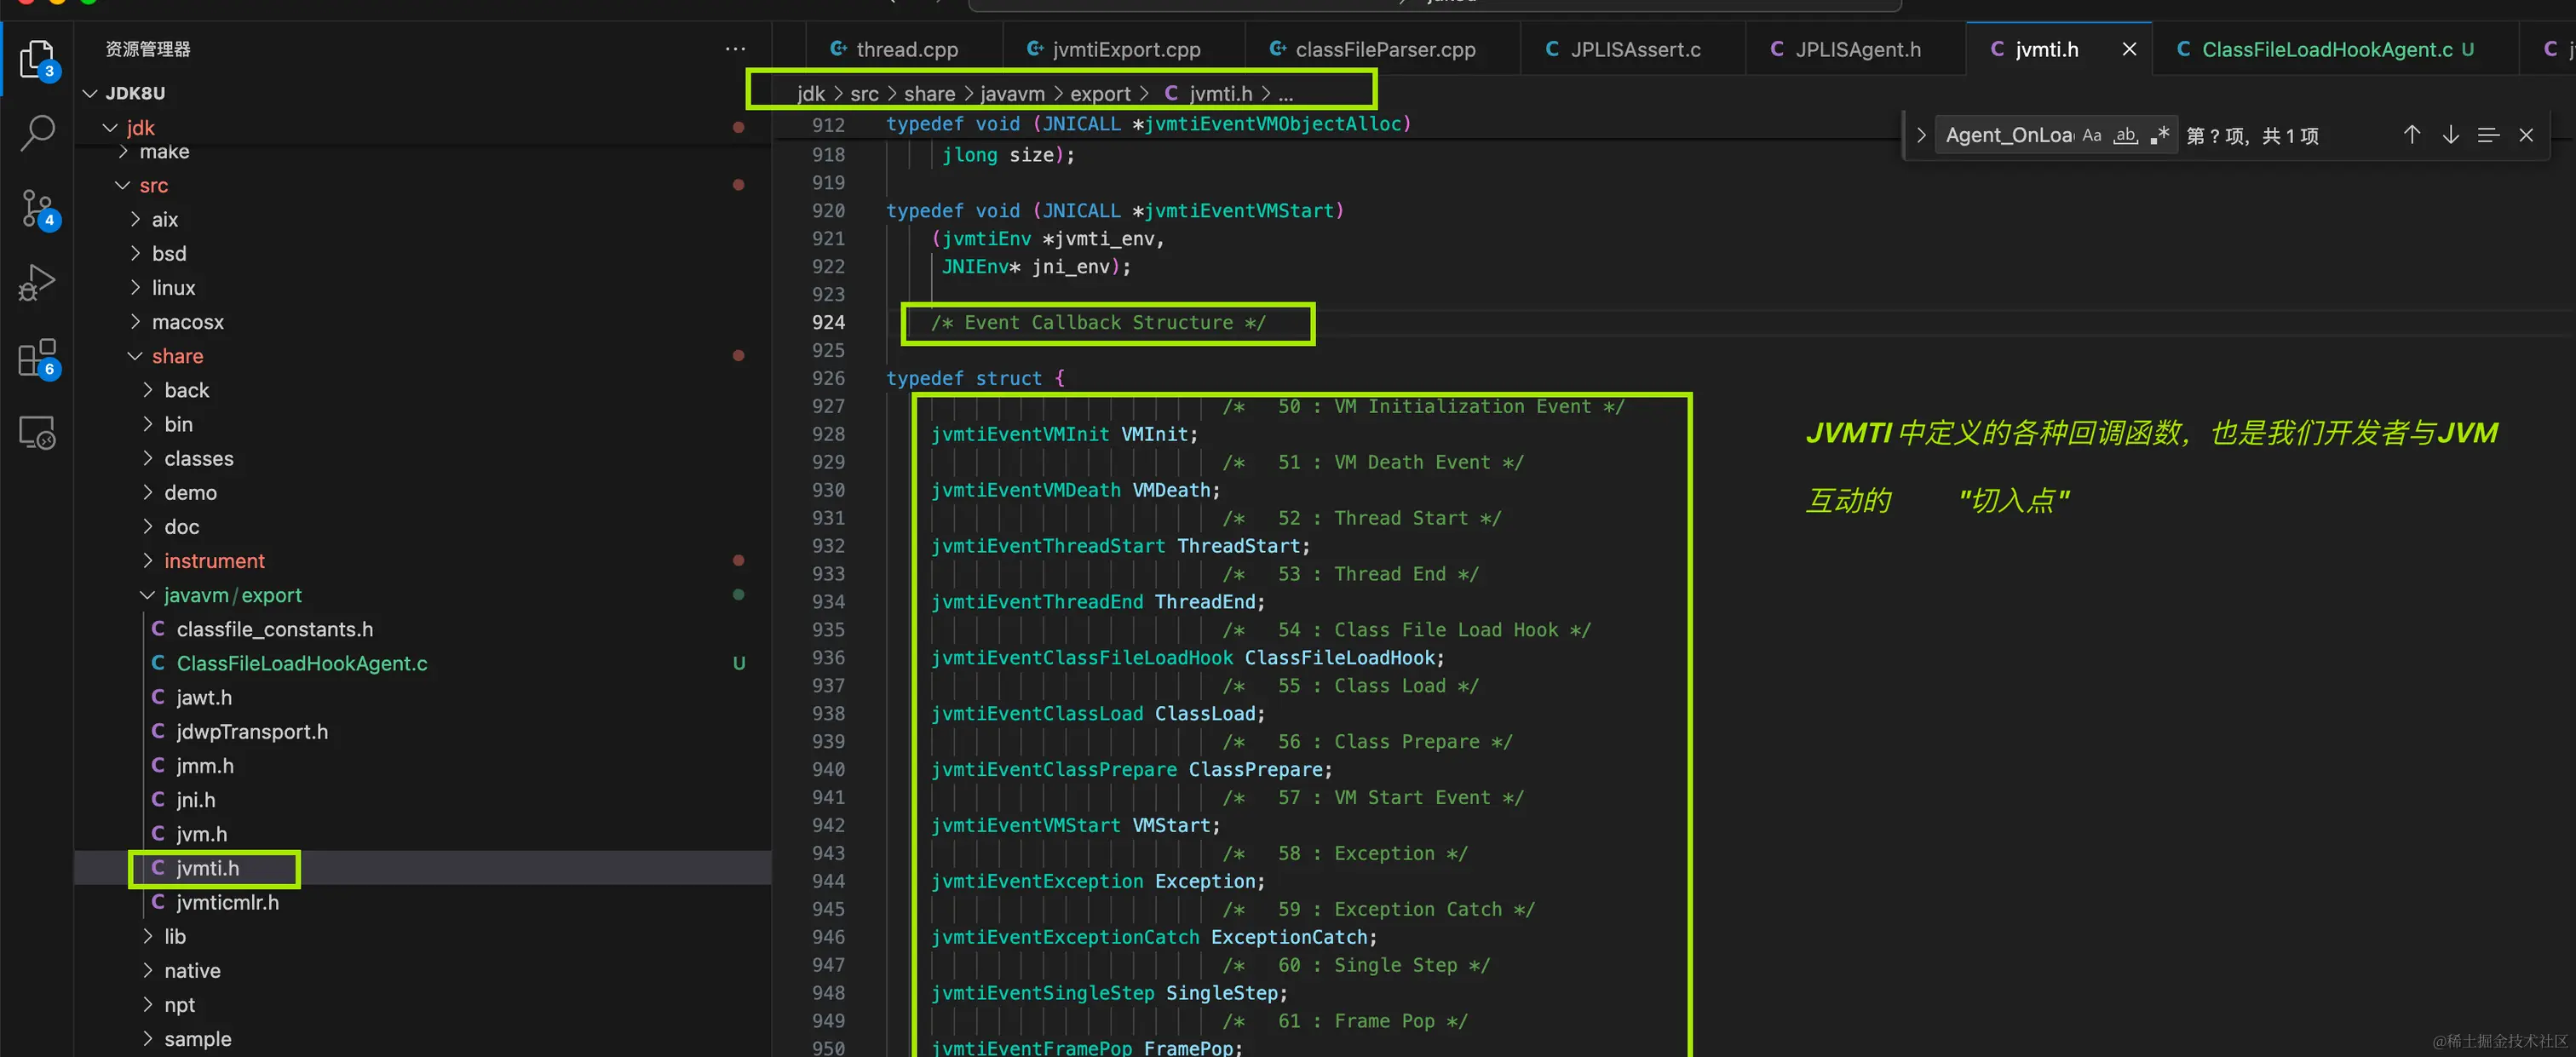Open Explorer views and more actions menu
Image resolution: width=2576 pixels, height=1057 pixels.
(x=735, y=49)
